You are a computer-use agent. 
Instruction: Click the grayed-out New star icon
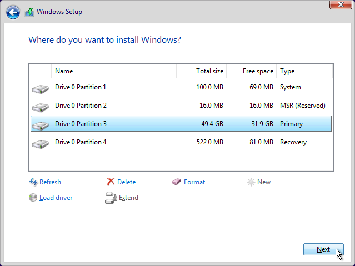click(251, 182)
